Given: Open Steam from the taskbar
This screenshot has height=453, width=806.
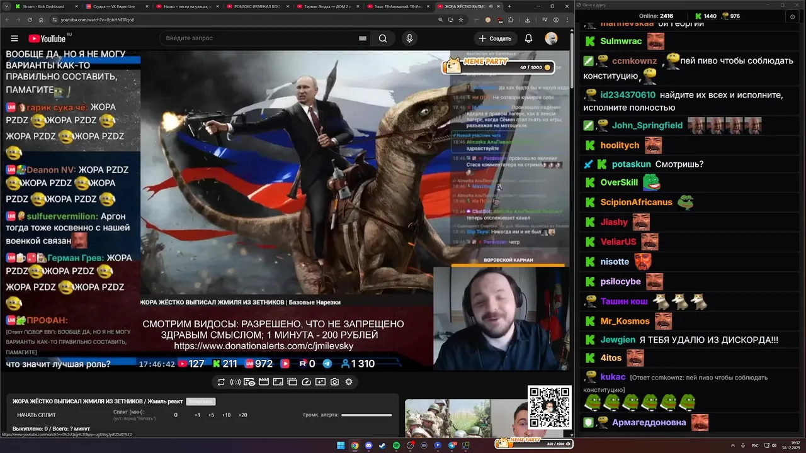Looking at the screenshot, I should point(382,445).
